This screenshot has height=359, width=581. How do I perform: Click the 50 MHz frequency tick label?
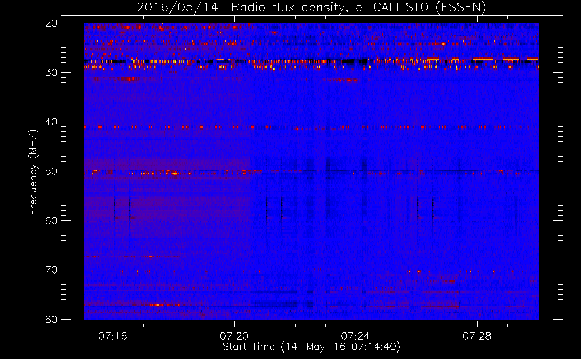pos(51,171)
